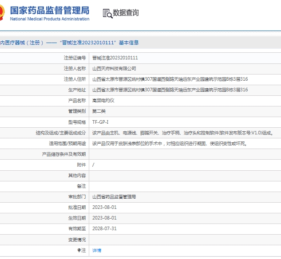
Task: Click the 管理类别 field label
Action: click(x=77, y=111)
